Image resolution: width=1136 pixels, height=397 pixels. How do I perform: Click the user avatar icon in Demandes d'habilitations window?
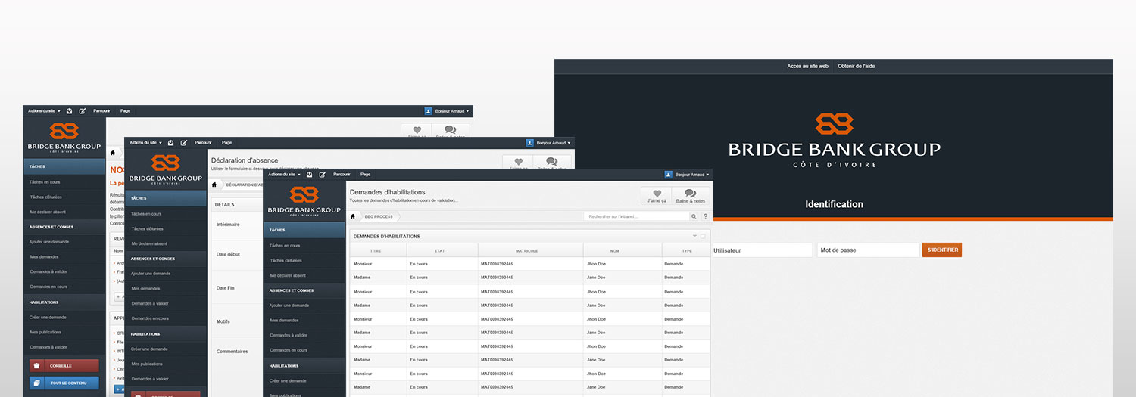pyautogui.click(x=669, y=174)
